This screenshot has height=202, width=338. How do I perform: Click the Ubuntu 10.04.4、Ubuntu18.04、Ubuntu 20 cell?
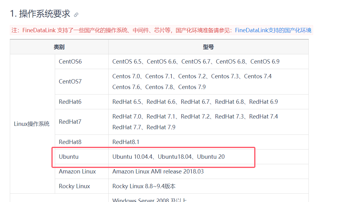tap(208, 157)
